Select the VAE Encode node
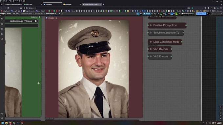This screenshot has width=223, height=125. (x=160, y=56)
